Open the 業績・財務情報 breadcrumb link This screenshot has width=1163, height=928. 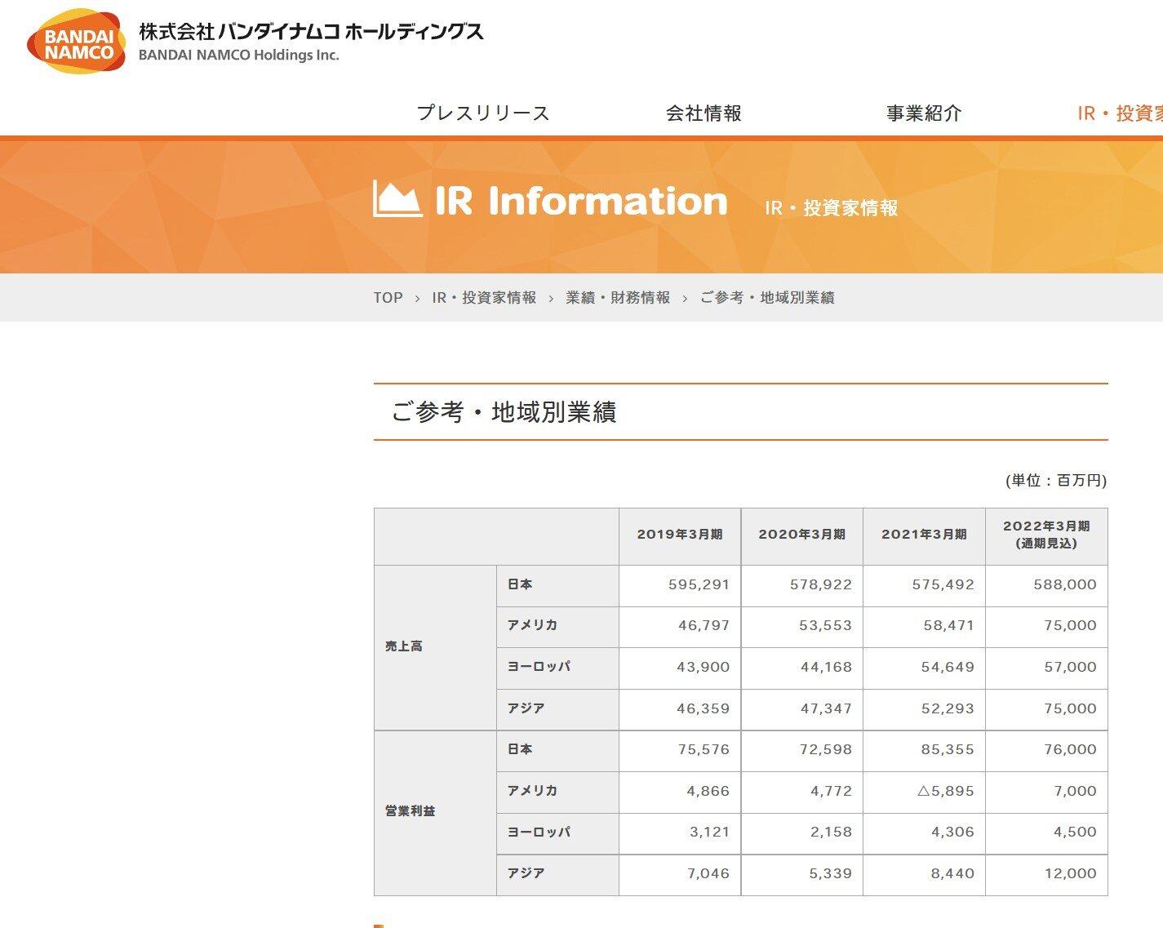618,298
